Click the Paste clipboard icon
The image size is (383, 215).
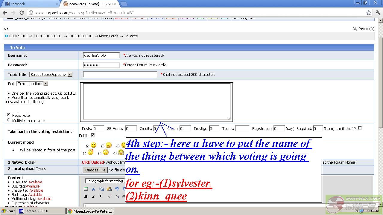(109, 189)
